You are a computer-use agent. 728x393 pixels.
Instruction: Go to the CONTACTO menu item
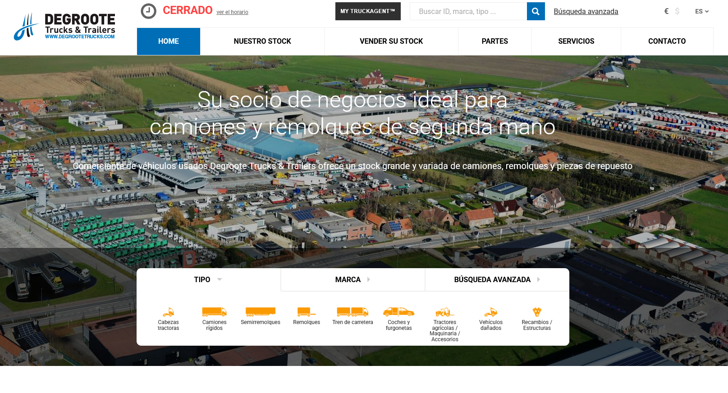coord(667,41)
